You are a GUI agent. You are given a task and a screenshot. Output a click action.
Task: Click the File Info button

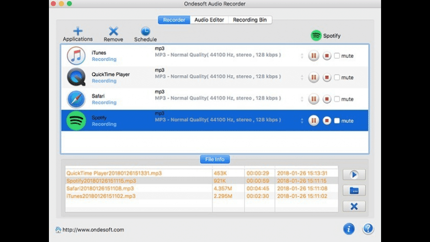pyautogui.click(x=215, y=159)
